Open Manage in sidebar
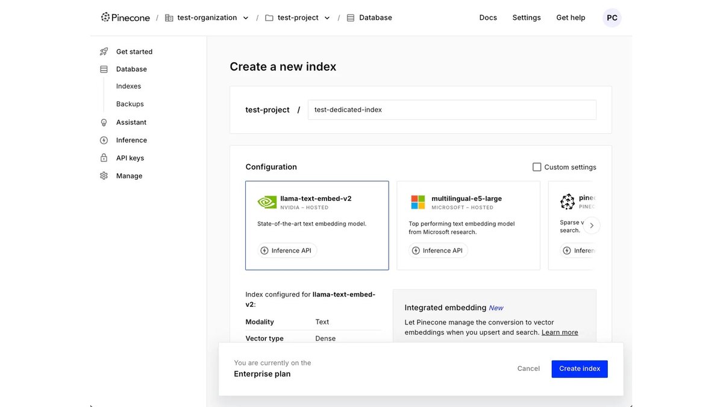Viewport: 723px width, 407px height. [129, 176]
